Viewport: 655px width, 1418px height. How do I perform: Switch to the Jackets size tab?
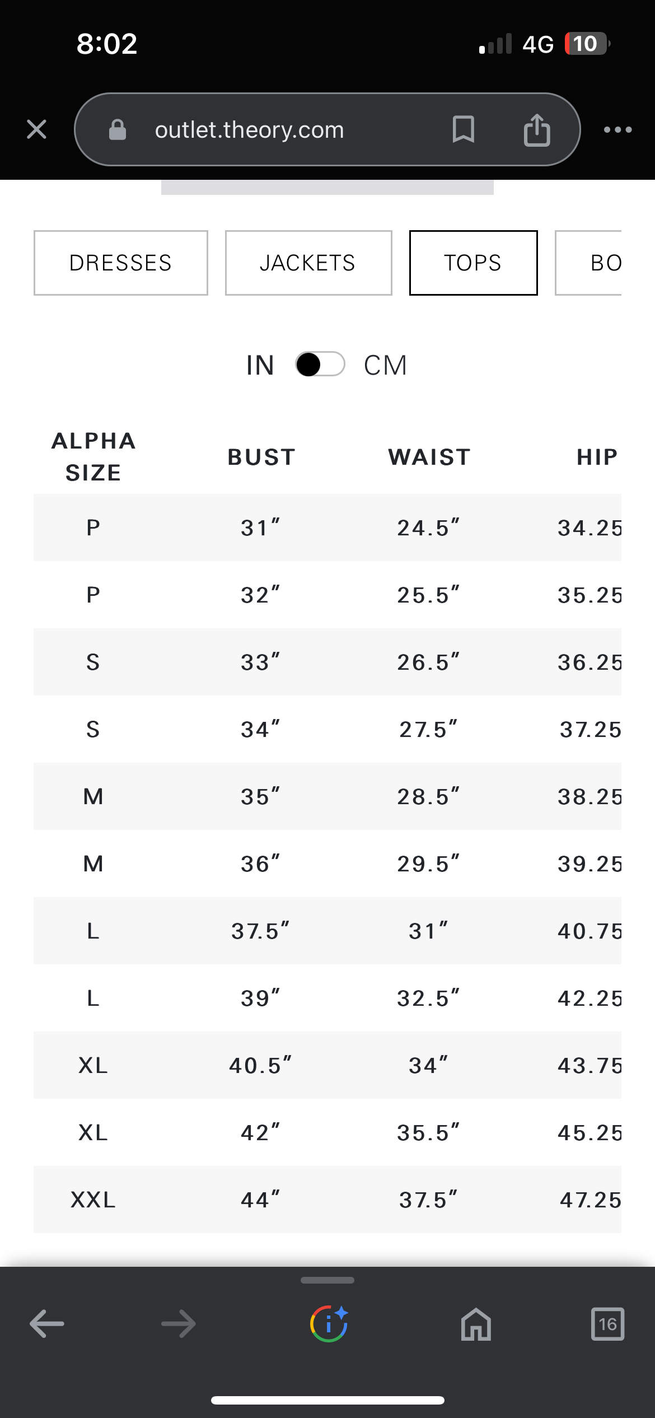[x=308, y=263]
